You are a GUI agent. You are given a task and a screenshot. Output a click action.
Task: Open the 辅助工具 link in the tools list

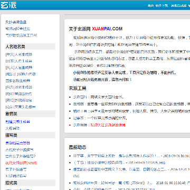(x=80, y=111)
